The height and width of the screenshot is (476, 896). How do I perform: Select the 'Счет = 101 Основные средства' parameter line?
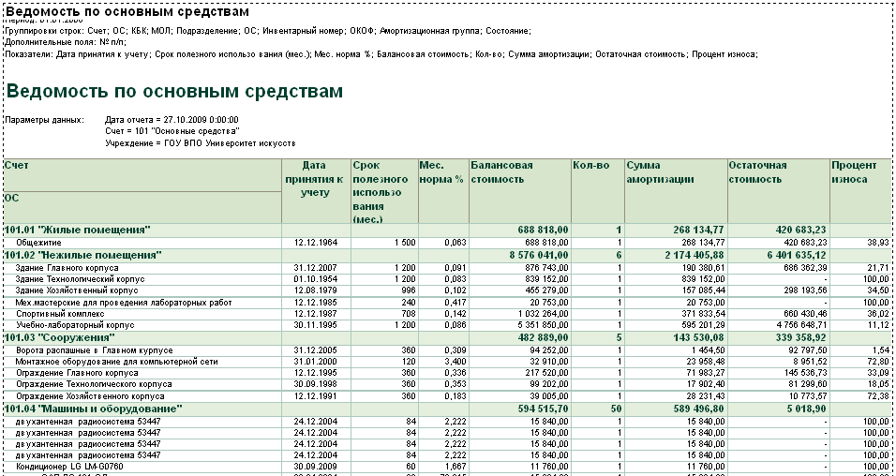pos(172,131)
